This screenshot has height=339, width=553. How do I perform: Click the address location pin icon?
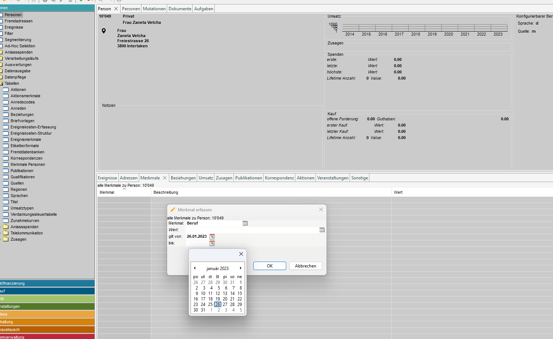(x=104, y=31)
